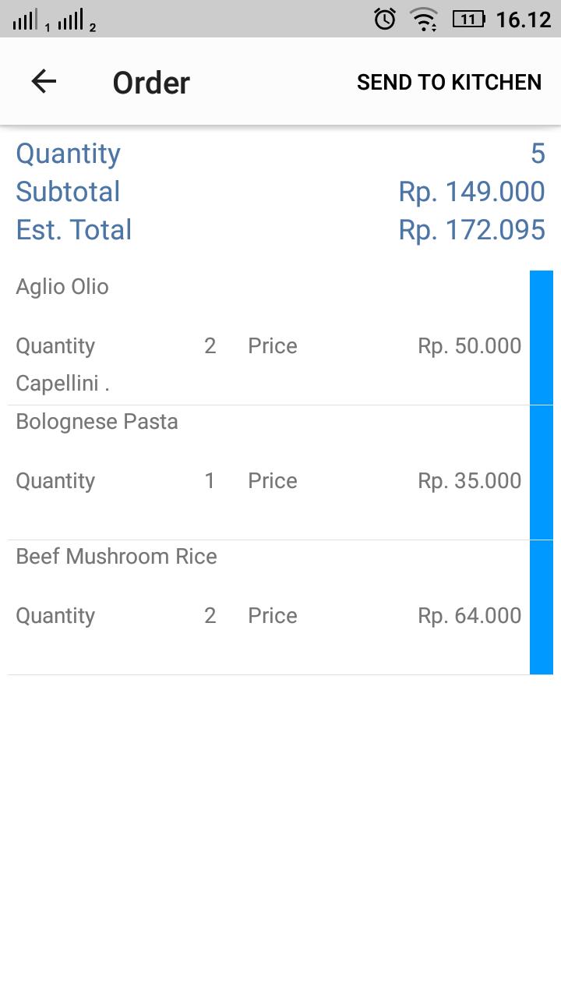Viewport: 561px width, 998px height.
Task: Tap SIM 1 signal strength icon
Action: tap(30, 19)
